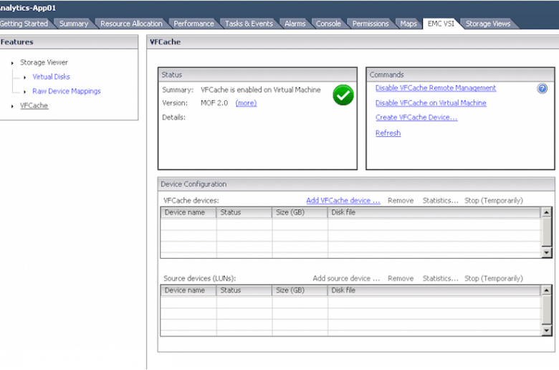
Task: Click VFCache devices table scrollbar thumb
Action: (x=546, y=232)
